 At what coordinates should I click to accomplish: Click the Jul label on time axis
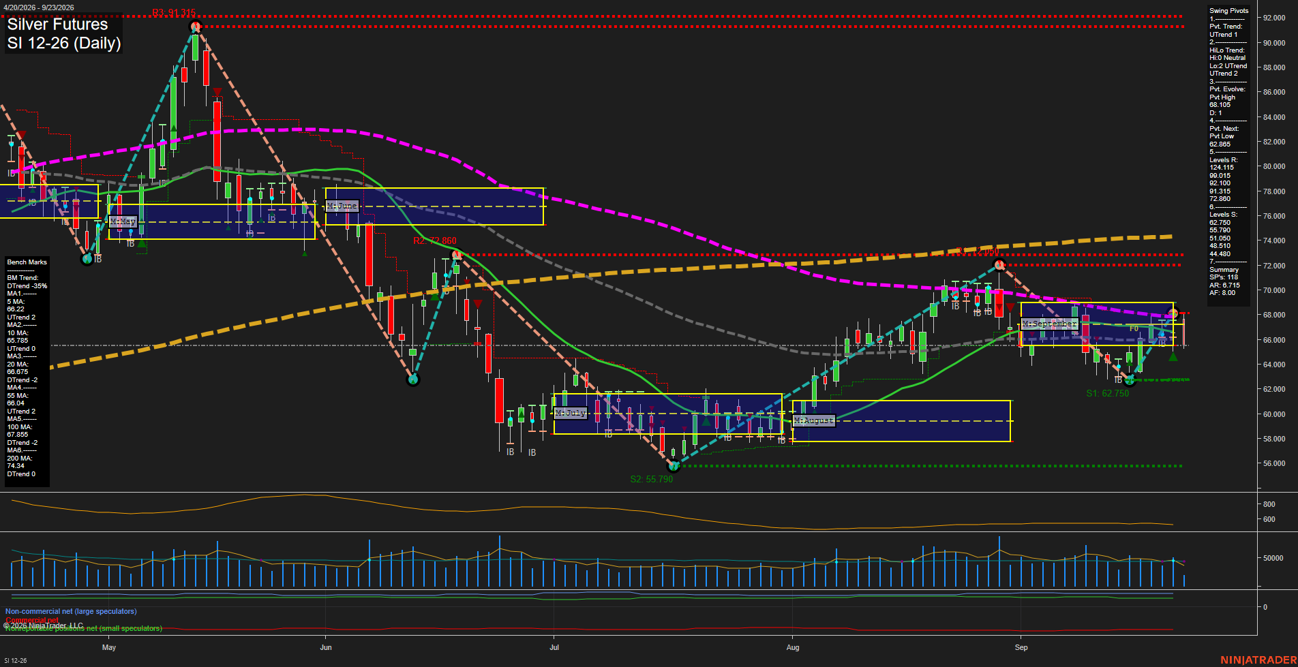554,647
